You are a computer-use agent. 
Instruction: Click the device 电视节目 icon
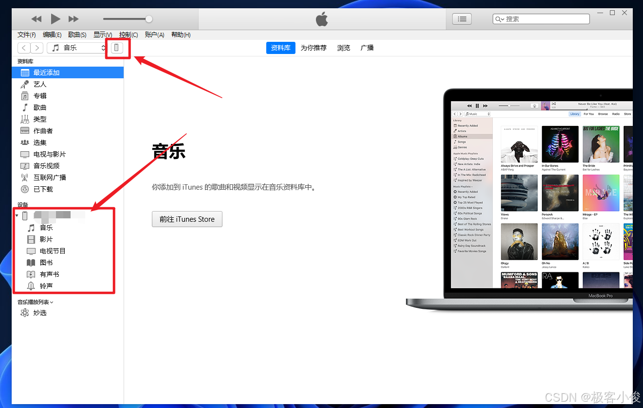[31, 251]
